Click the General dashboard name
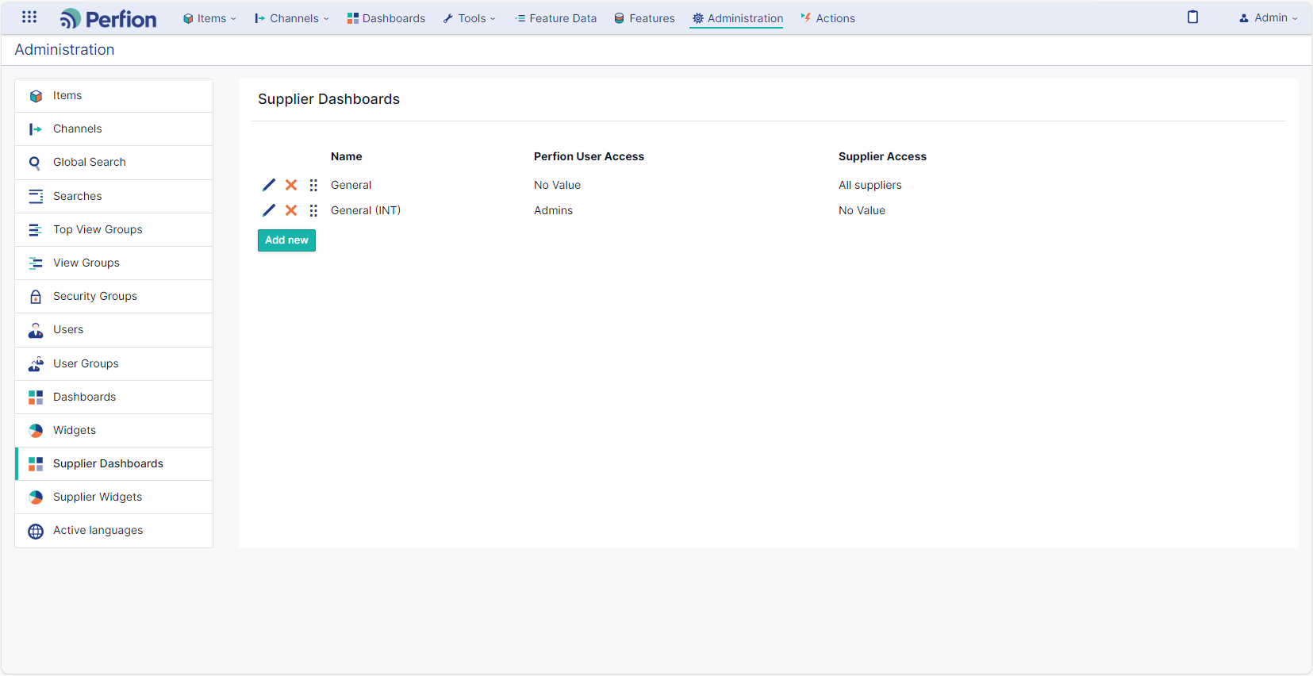 (351, 185)
